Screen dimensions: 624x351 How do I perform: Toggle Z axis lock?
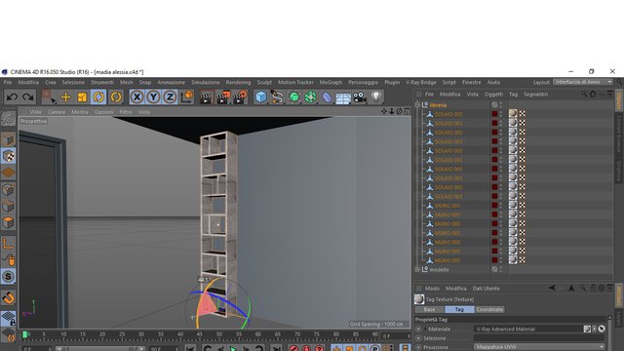(170, 97)
